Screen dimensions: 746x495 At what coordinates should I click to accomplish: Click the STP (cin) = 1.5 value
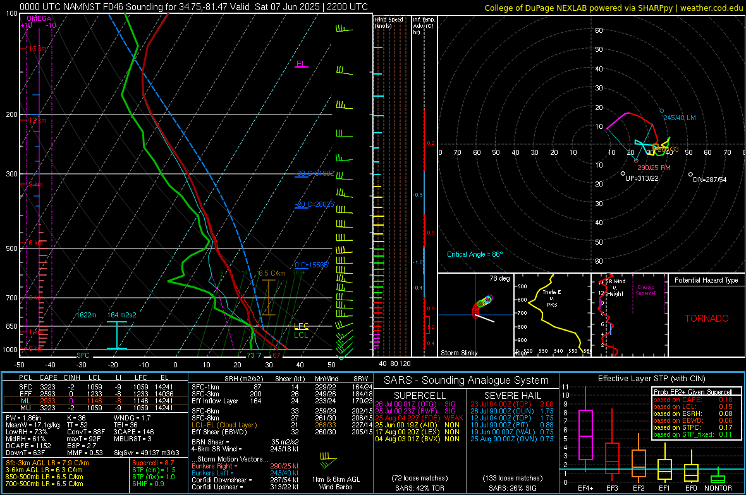(x=154, y=470)
